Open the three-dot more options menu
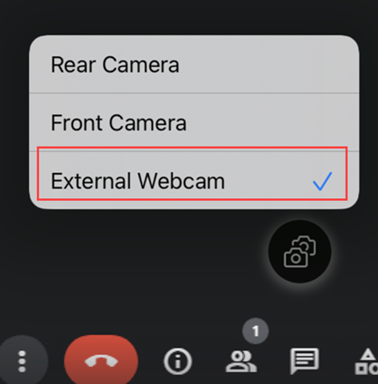The height and width of the screenshot is (384, 378). (x=22, y=361)
